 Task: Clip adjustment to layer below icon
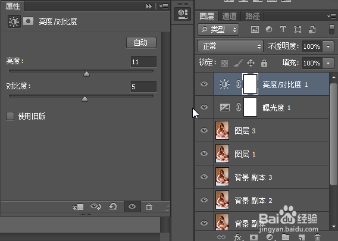[x=78, y=207]
